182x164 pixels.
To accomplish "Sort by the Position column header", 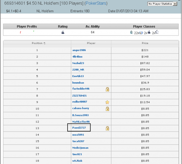I will click(x=37, y=43).
